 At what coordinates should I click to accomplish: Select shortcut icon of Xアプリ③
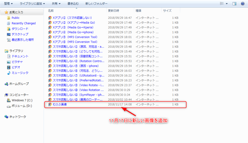pos(50,28)
